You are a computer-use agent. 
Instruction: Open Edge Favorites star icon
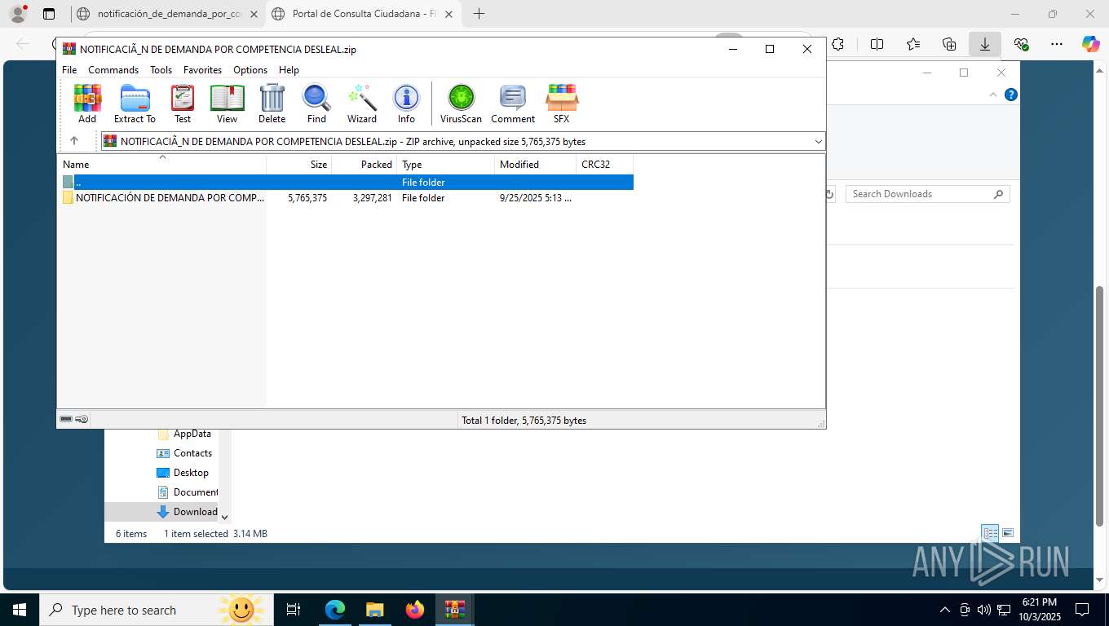click(912, 44)
